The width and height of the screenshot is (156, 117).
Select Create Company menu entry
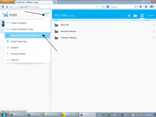point(27,23)
